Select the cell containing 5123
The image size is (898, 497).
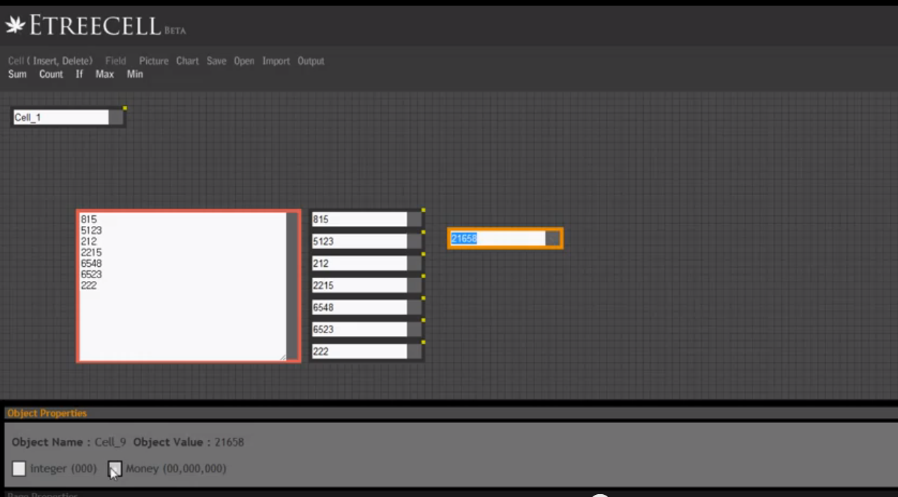coord(359,241)
